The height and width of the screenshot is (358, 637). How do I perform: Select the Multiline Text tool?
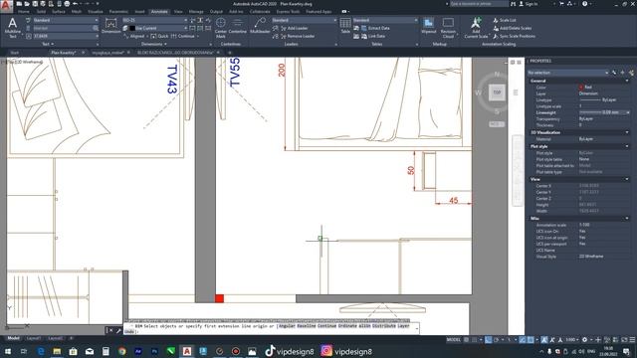tap(13, 28)
